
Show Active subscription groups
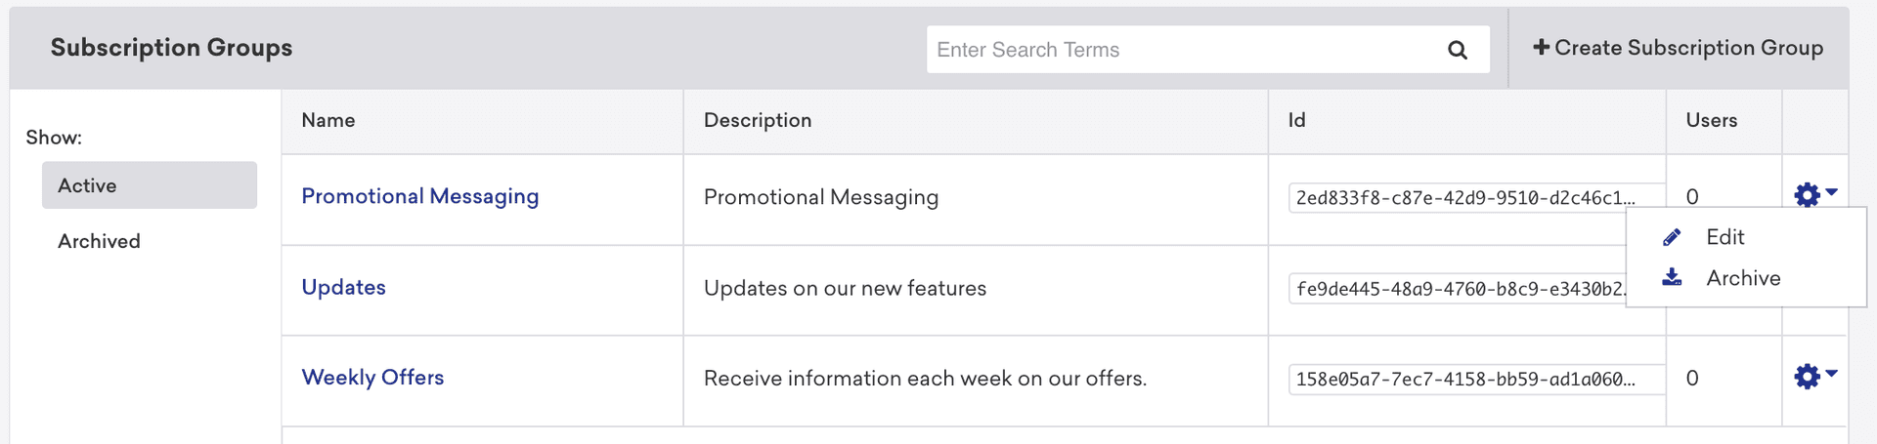point(149,185)
